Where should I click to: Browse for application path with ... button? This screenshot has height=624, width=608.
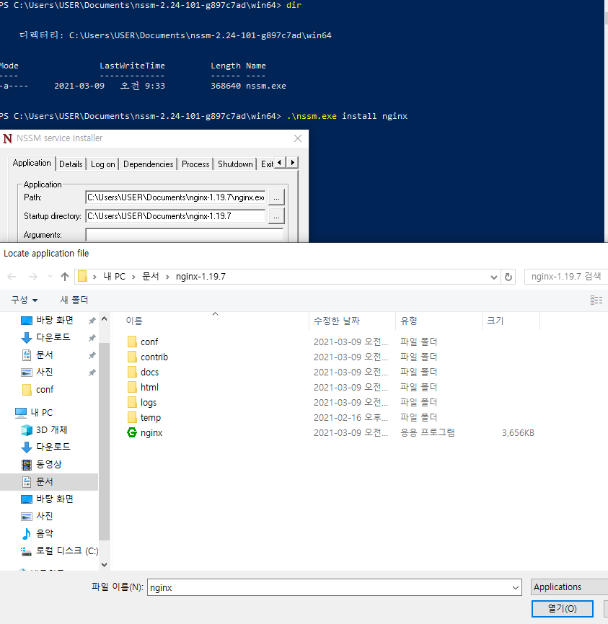[276, 197]
